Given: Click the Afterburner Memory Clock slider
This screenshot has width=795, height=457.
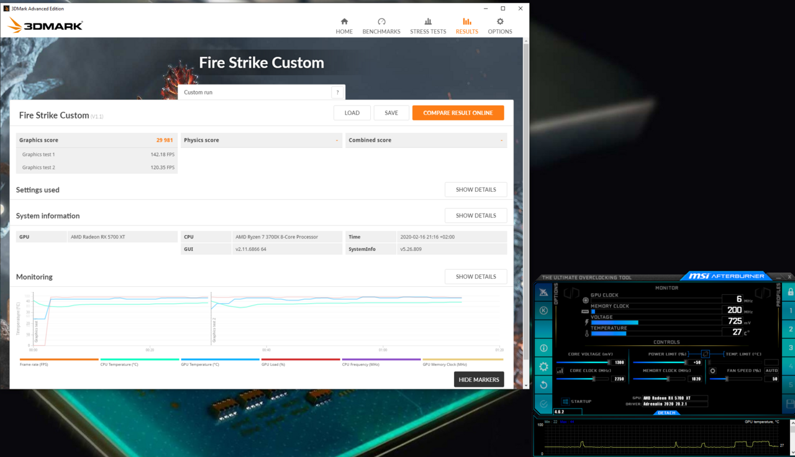Looking at the screenshot, I should tap(660, 379).
